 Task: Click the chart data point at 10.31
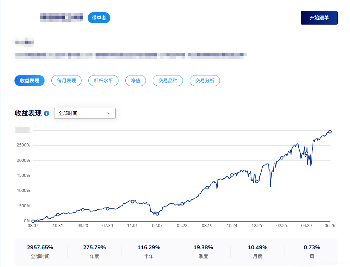tap(58, 214)
